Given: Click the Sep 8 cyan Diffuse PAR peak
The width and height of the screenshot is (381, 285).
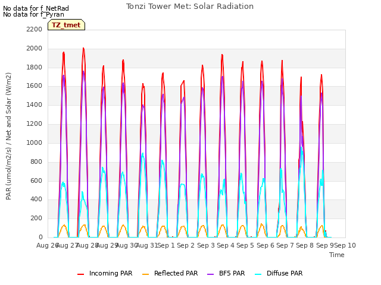Looking at the screenshot, I should [x=301, y=147].
